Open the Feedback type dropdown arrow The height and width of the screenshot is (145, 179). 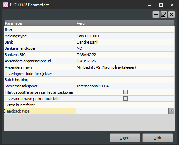tap(171, 111)
